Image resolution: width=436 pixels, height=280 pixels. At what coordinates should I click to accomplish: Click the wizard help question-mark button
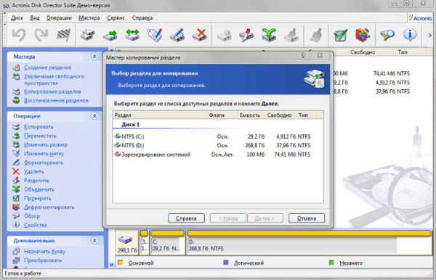[303, 55]
